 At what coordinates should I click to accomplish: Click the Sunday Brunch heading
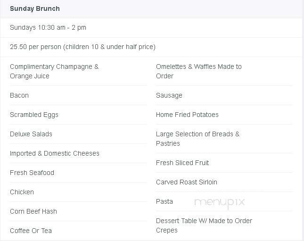tap(35, 8)
